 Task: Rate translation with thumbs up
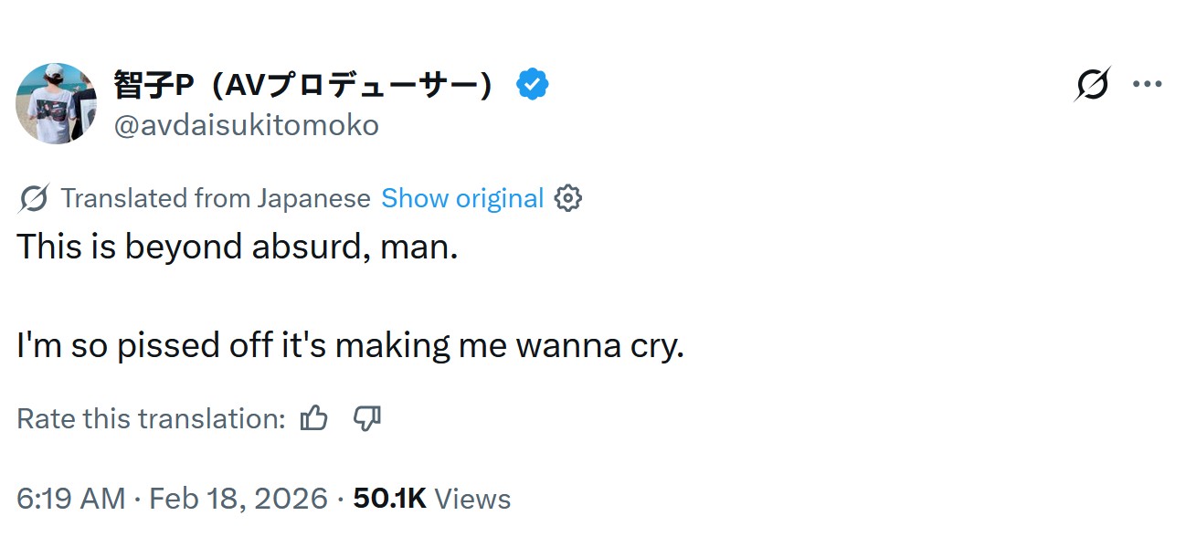pyautogui.click(x=314, y=418)
